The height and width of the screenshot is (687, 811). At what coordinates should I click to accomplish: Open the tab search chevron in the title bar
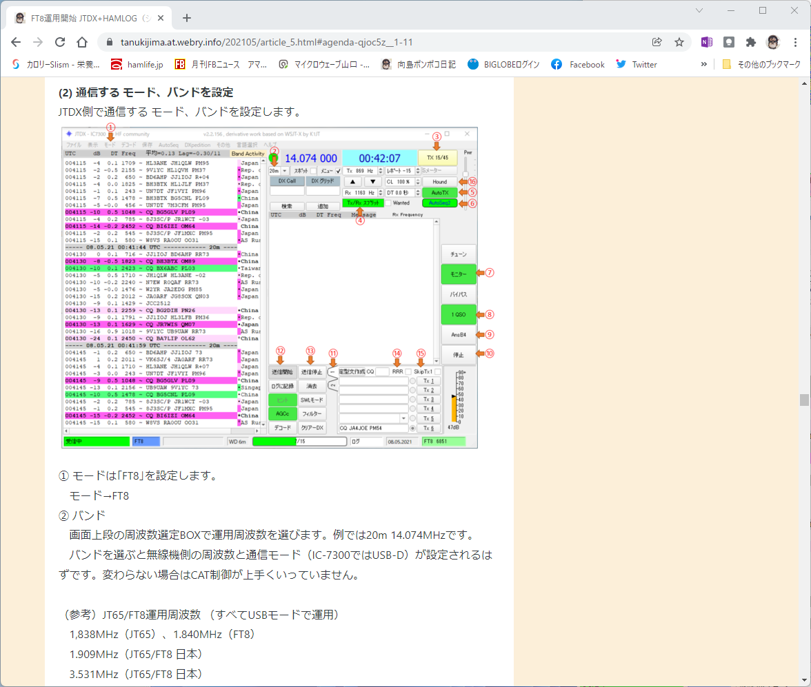699,10
